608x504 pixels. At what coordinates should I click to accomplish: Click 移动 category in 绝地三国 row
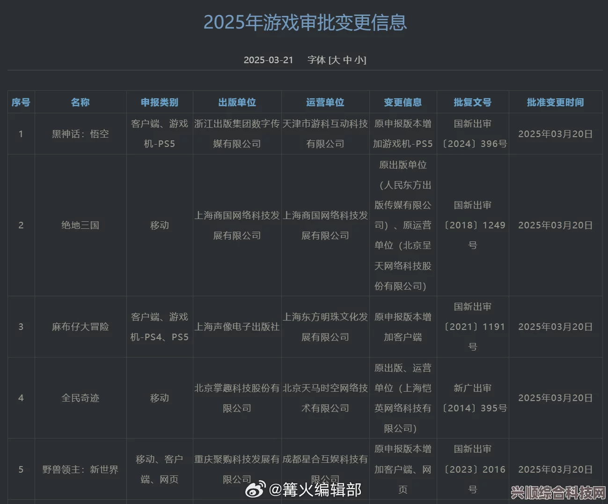[x=160, y=225]
